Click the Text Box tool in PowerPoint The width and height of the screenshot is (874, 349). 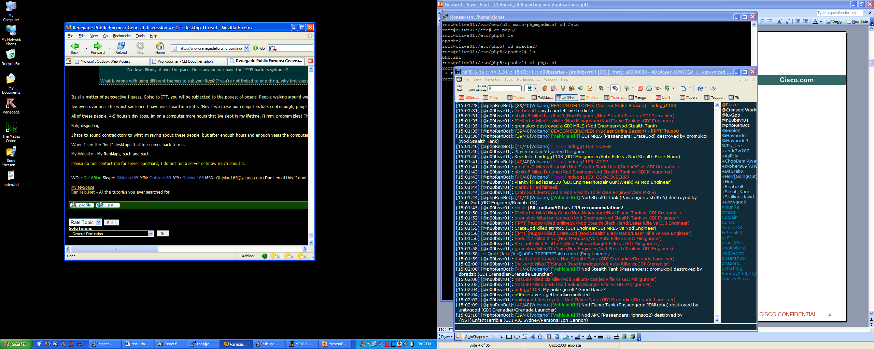(x=524, y=337)
